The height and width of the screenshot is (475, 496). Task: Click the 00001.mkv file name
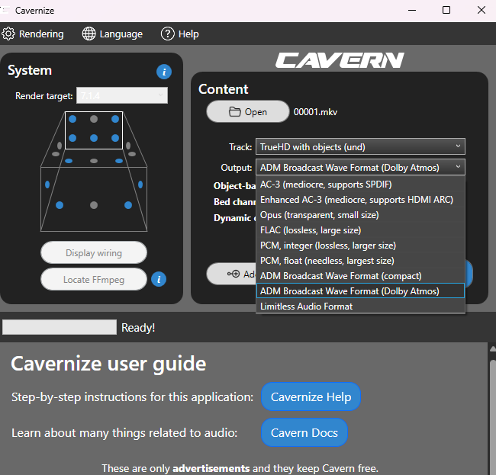(315, 112)
